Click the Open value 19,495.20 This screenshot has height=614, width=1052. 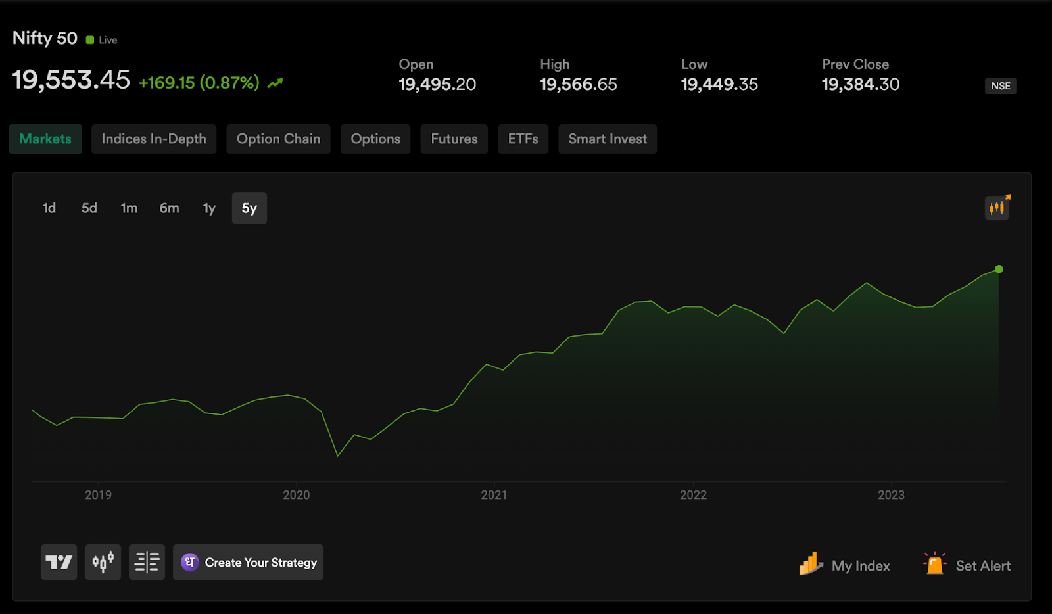[x=437, y=84]
